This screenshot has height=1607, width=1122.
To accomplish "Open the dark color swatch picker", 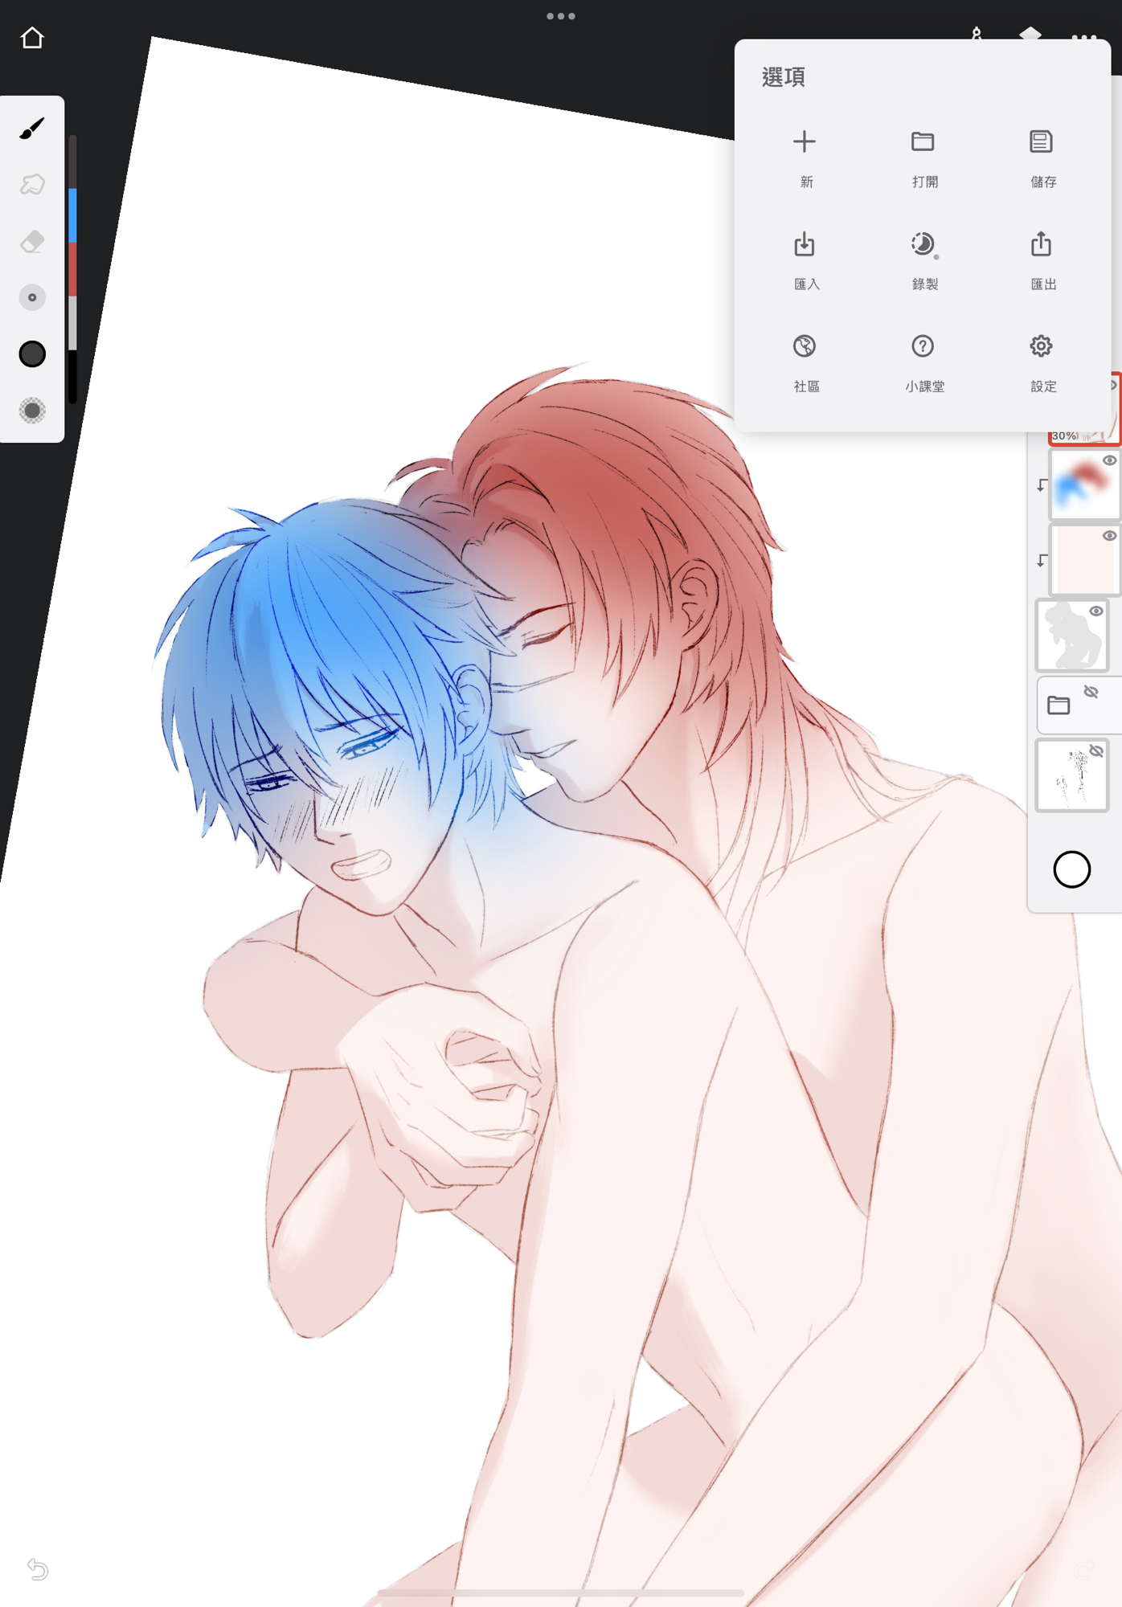I will point(32,354).
